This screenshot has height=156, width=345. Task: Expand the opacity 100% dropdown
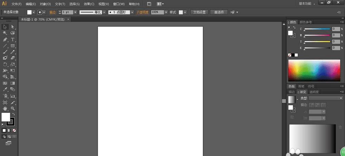point(166,12)
